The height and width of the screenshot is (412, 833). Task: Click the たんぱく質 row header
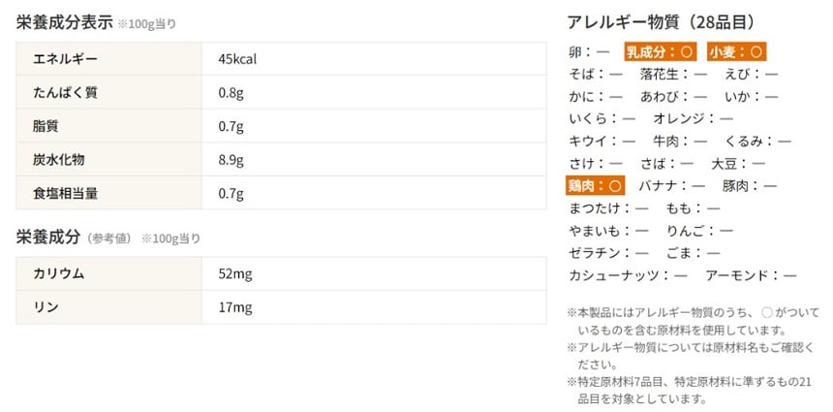pos(65,93)
